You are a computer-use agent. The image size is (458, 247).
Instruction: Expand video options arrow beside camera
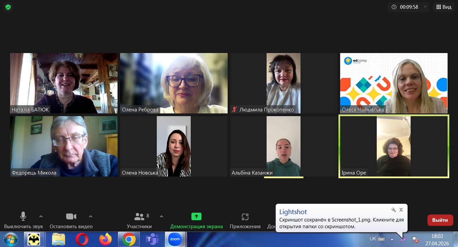(91, 216)
